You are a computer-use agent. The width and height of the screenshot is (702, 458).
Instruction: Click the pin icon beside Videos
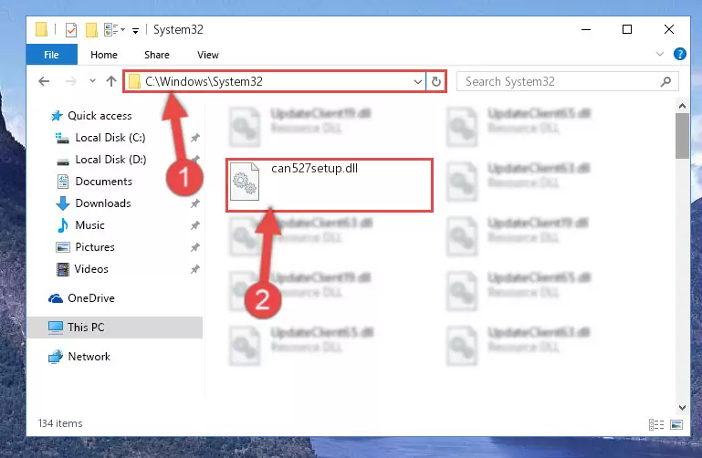[194, 269]
